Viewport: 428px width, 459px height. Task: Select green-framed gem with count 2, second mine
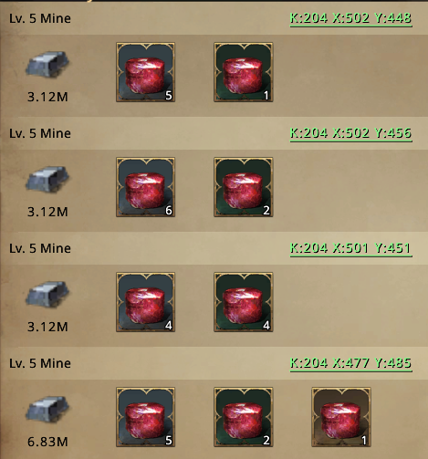244,187
